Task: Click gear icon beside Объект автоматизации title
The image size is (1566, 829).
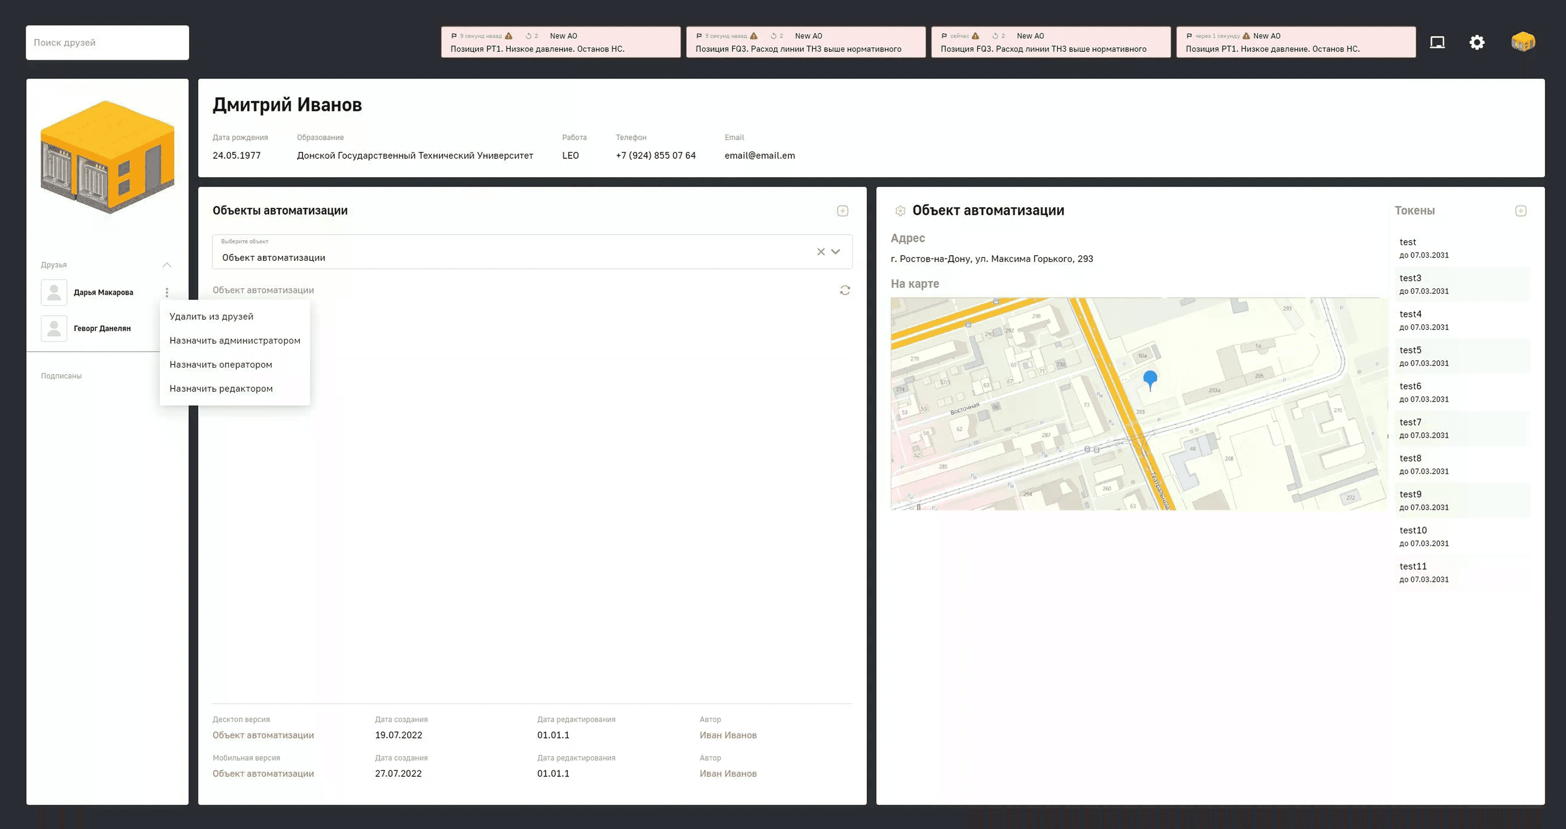Action: (x=900, y=211)
